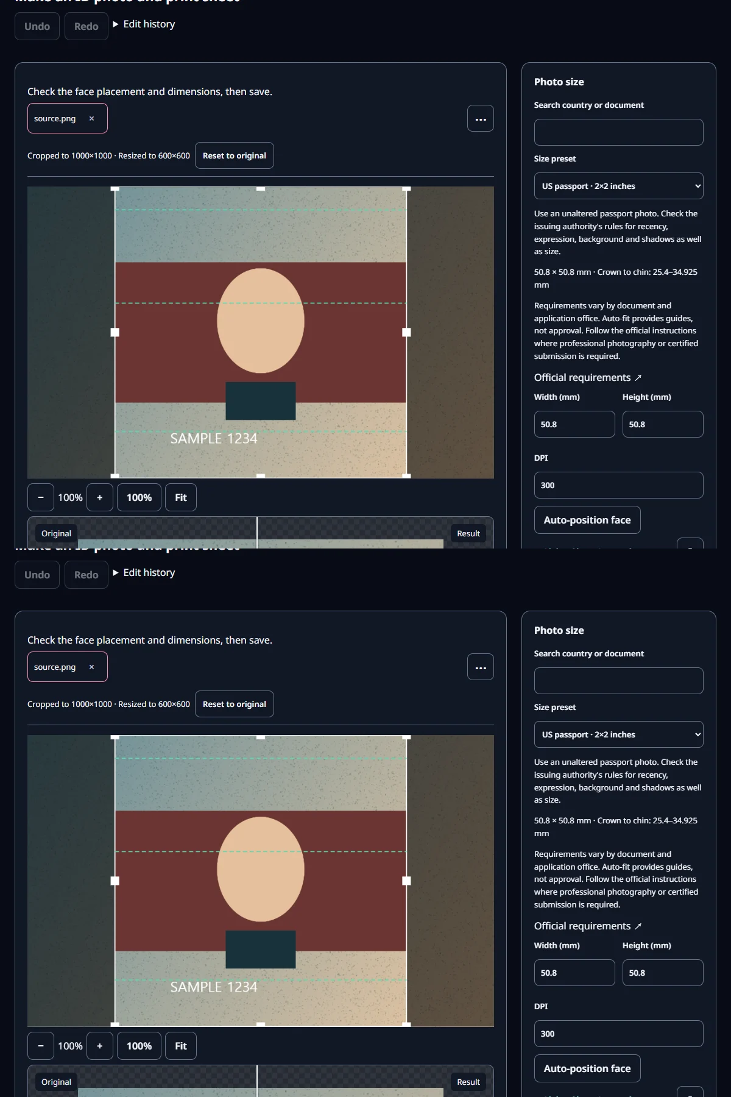
Task: Click the Fit zoom button in the upper view
Action: [181, 497]
